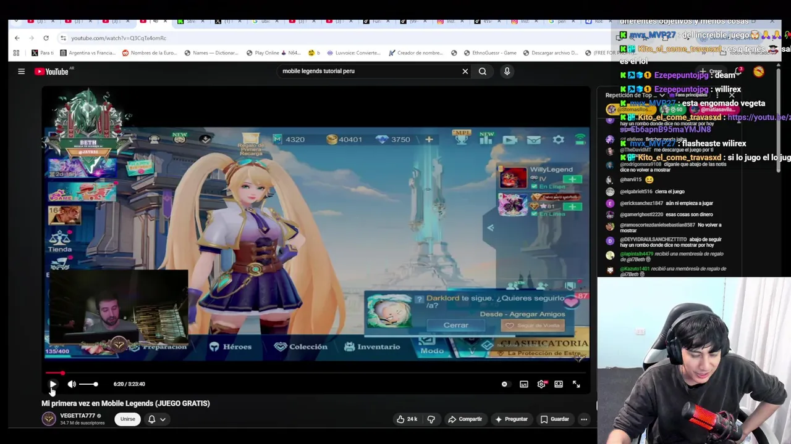Play the YouTube video
The height and width of the screenshot is (444, 791).
[x=53, y=384]
